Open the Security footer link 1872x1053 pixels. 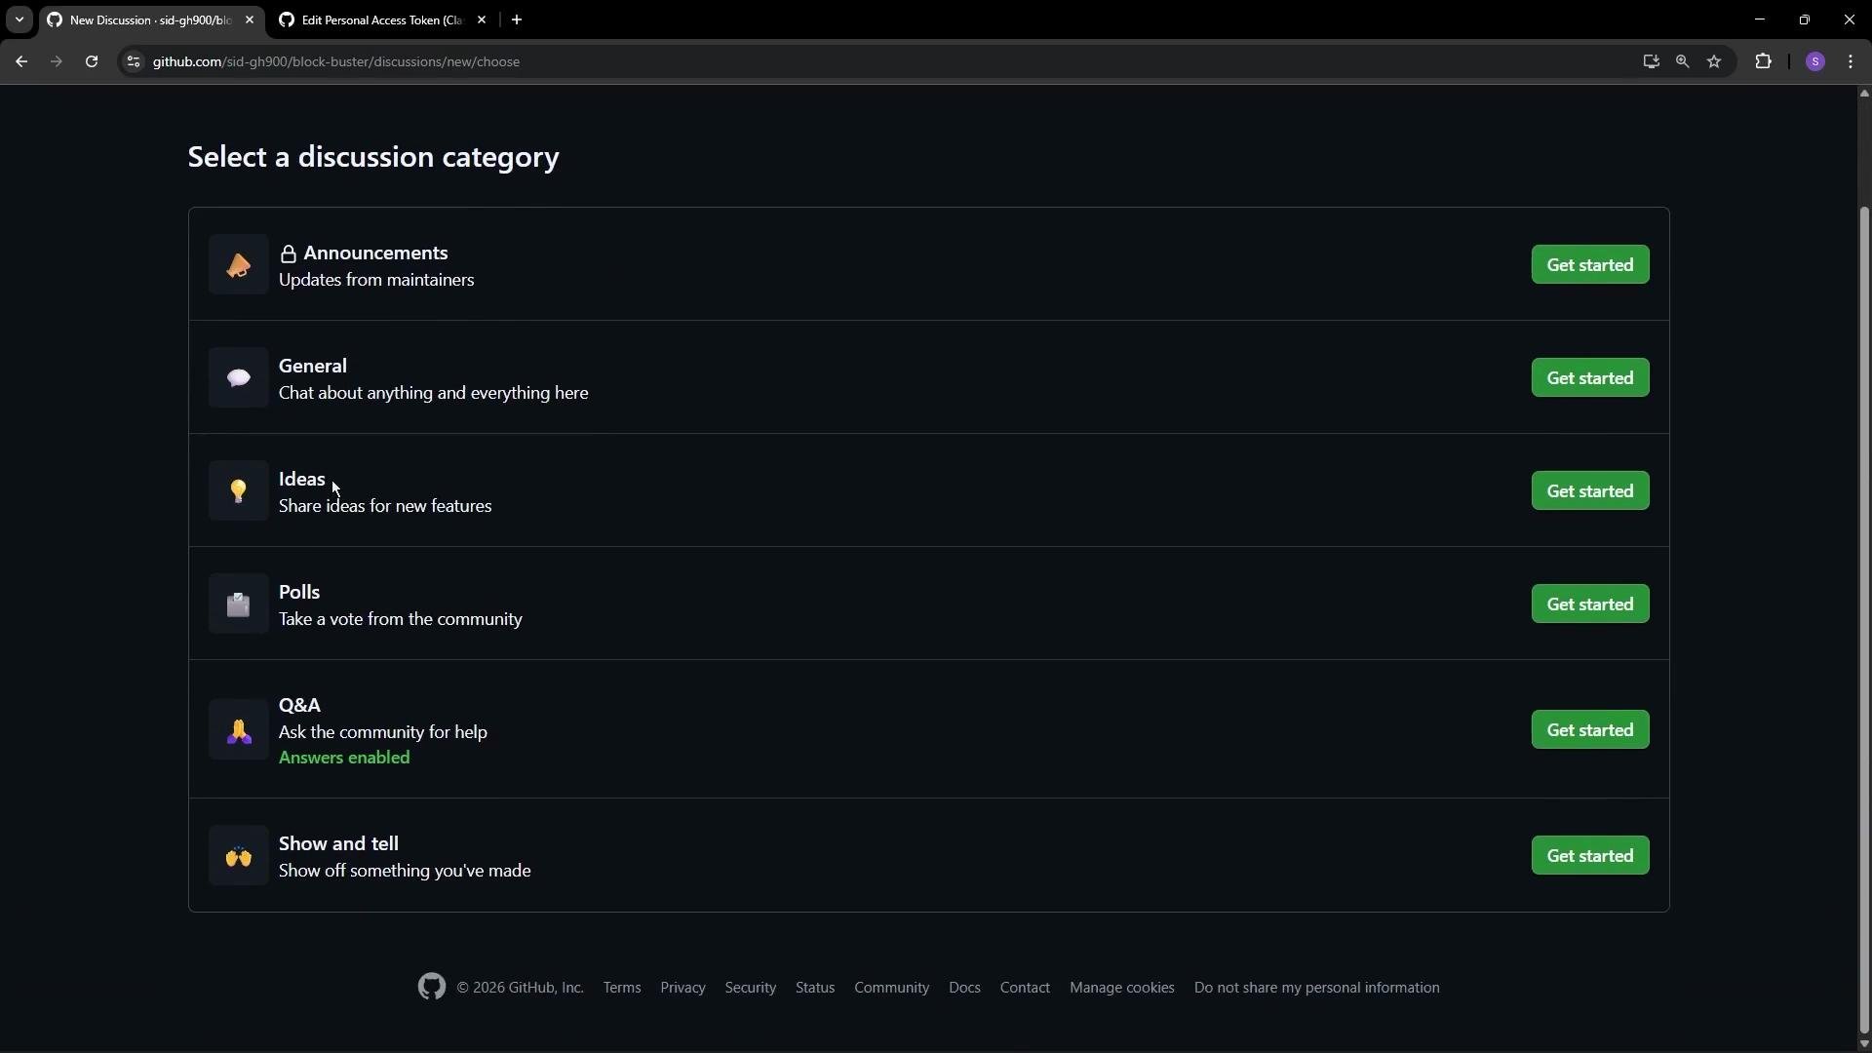click(751, 988)
